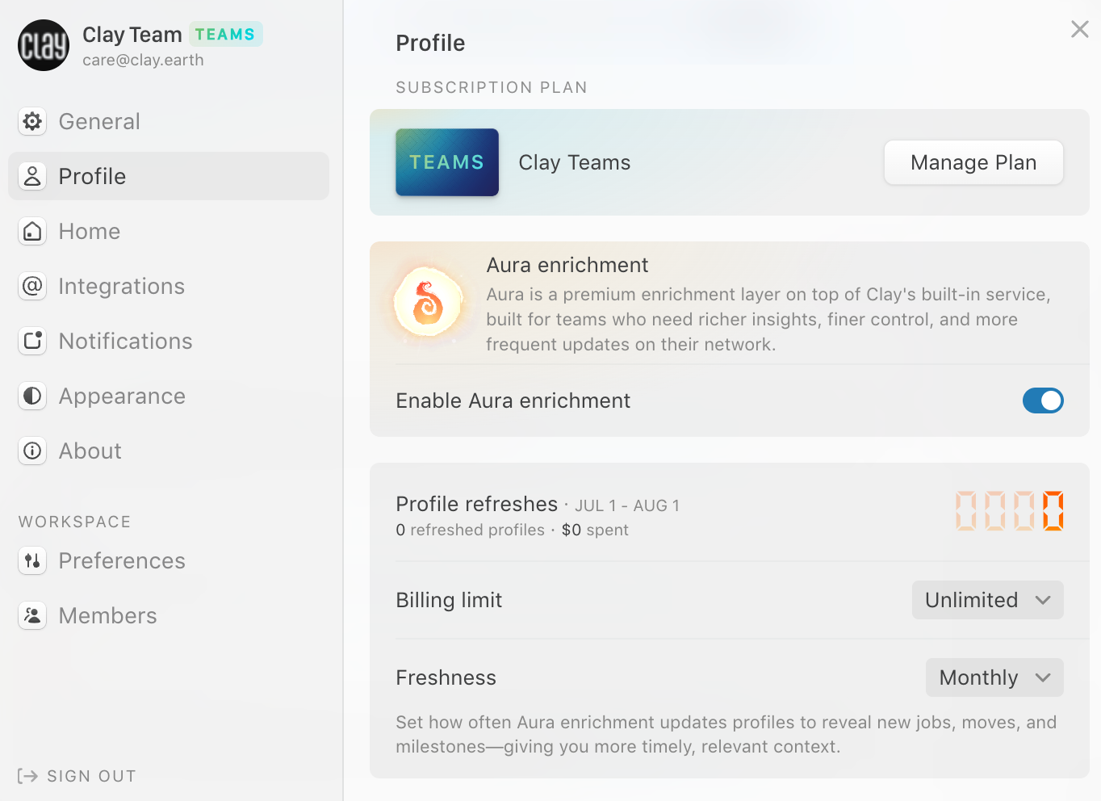The height and width of the screenshot is (801, 1101).
Task: Select the Home icon in sidebar
Action: click(31, 231)
